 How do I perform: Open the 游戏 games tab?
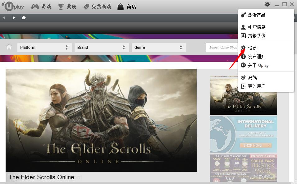pos(41,7)
